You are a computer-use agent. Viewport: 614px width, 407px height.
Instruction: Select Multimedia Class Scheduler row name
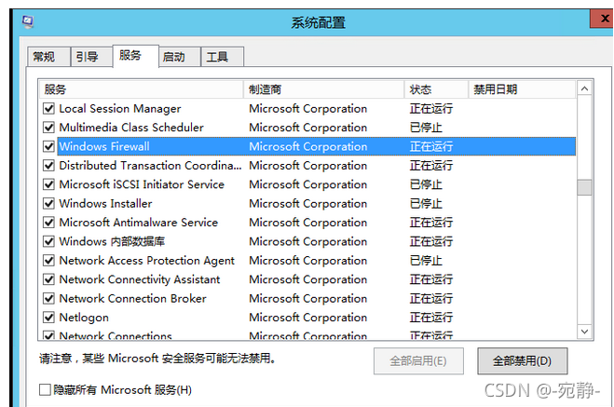(131, 128)
